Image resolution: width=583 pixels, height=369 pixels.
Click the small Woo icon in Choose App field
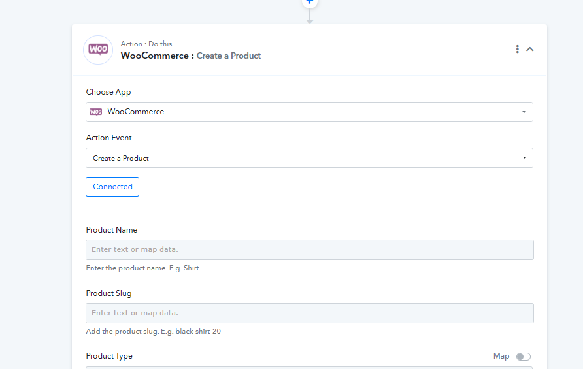pyautogui.click(x=96, y=112)
